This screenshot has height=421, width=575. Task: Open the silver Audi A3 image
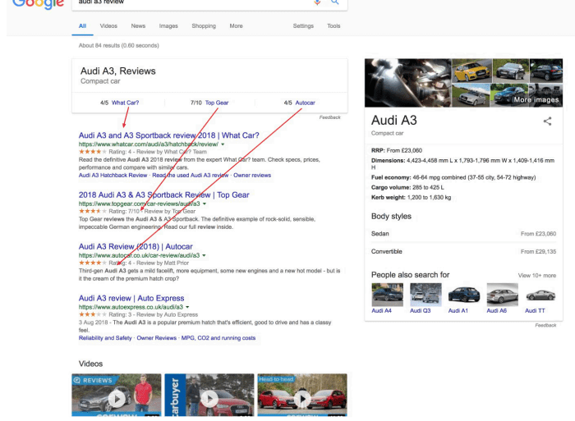point(471,95)
